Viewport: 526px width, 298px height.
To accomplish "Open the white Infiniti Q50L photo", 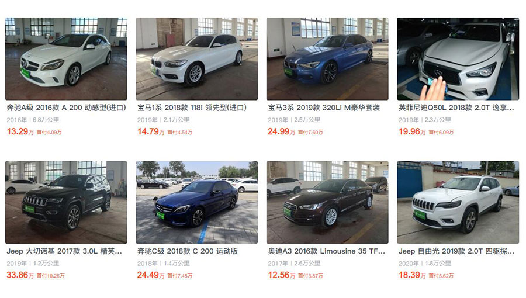I will [x=458, y=58].
